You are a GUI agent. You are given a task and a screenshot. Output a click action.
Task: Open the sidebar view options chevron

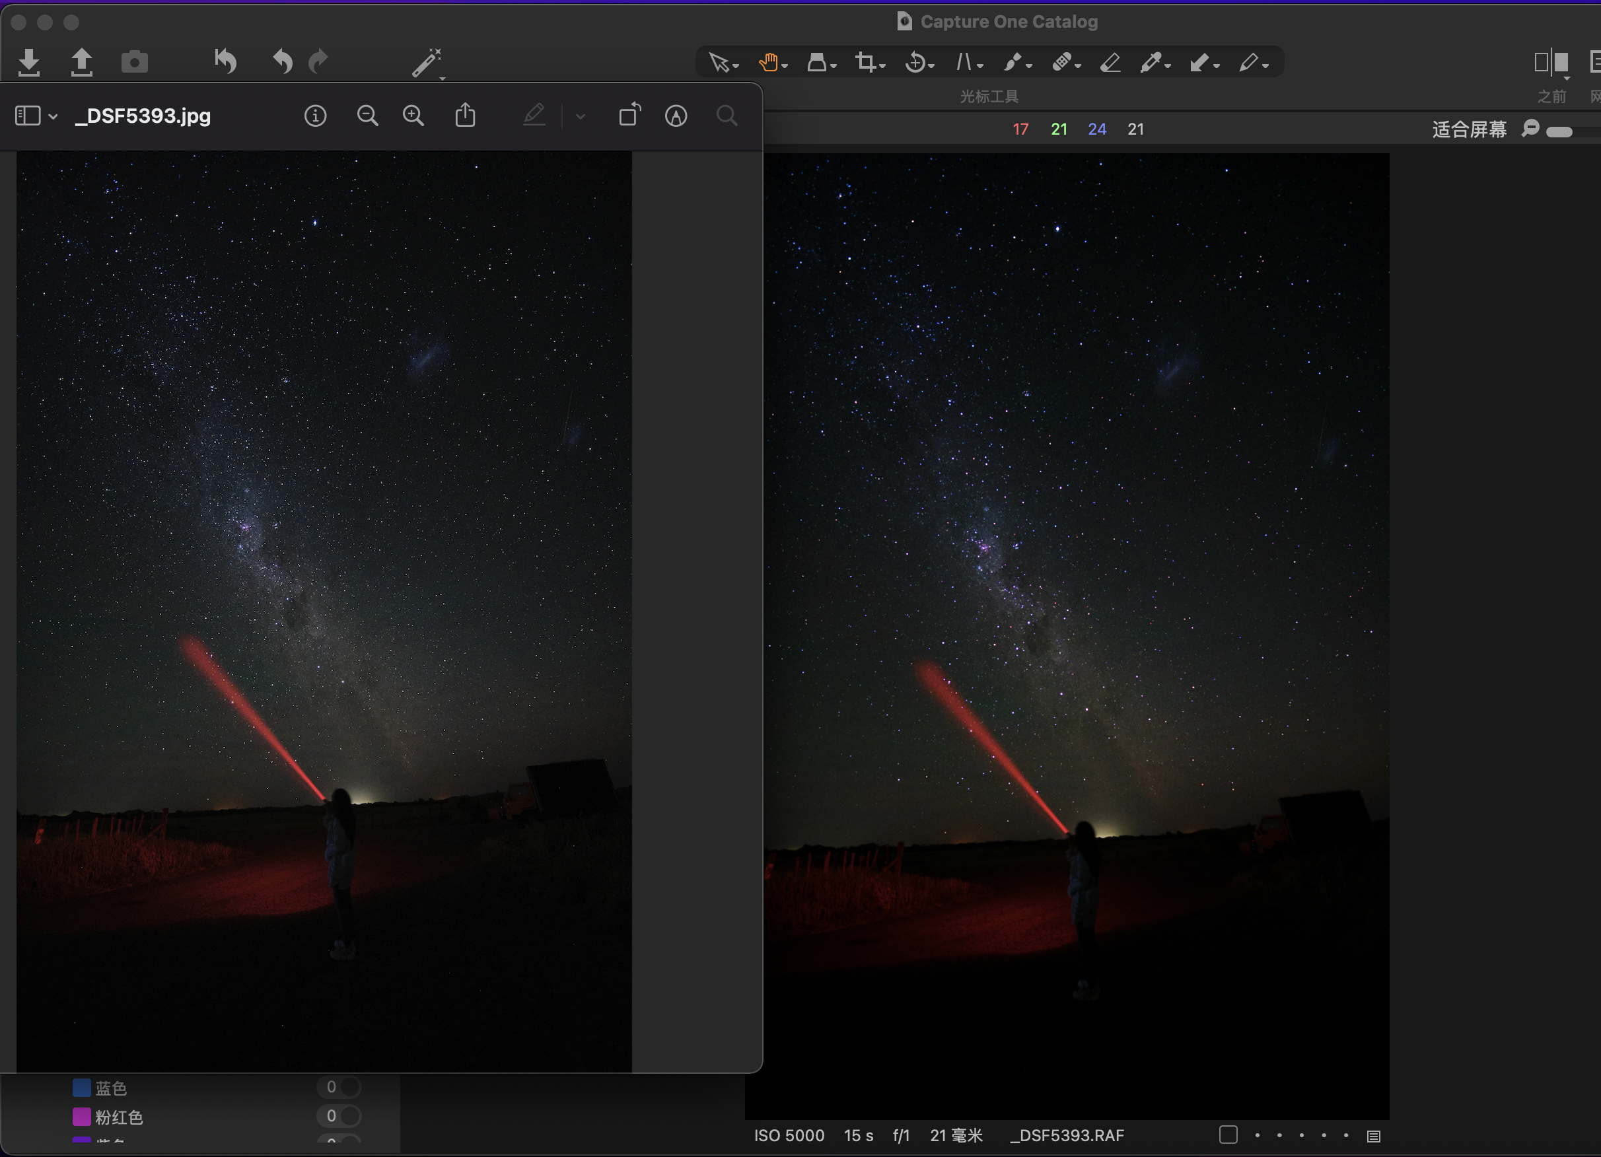click(53, 116)
